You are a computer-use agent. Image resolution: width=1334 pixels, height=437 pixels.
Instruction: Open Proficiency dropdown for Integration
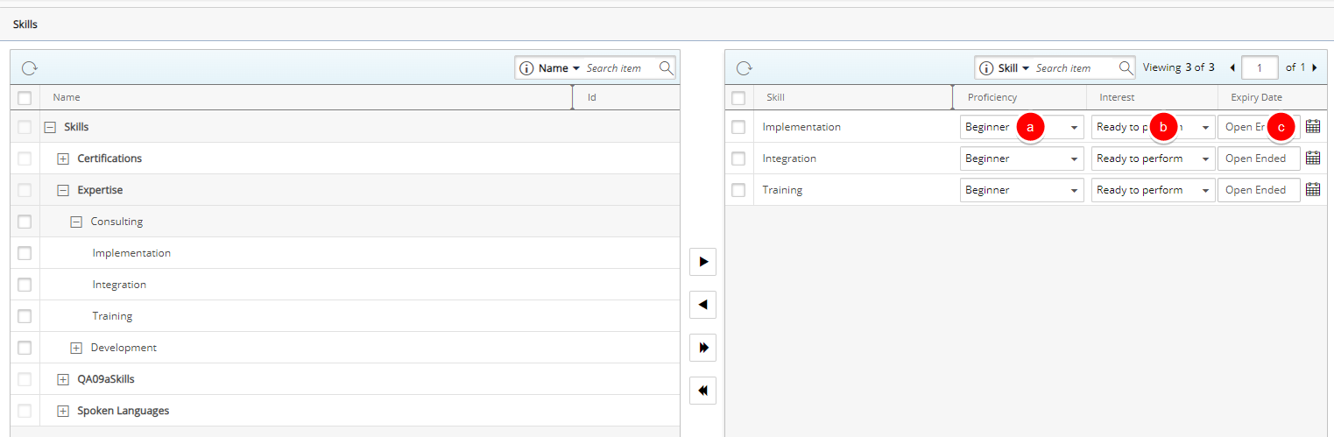pos(1074,159)
